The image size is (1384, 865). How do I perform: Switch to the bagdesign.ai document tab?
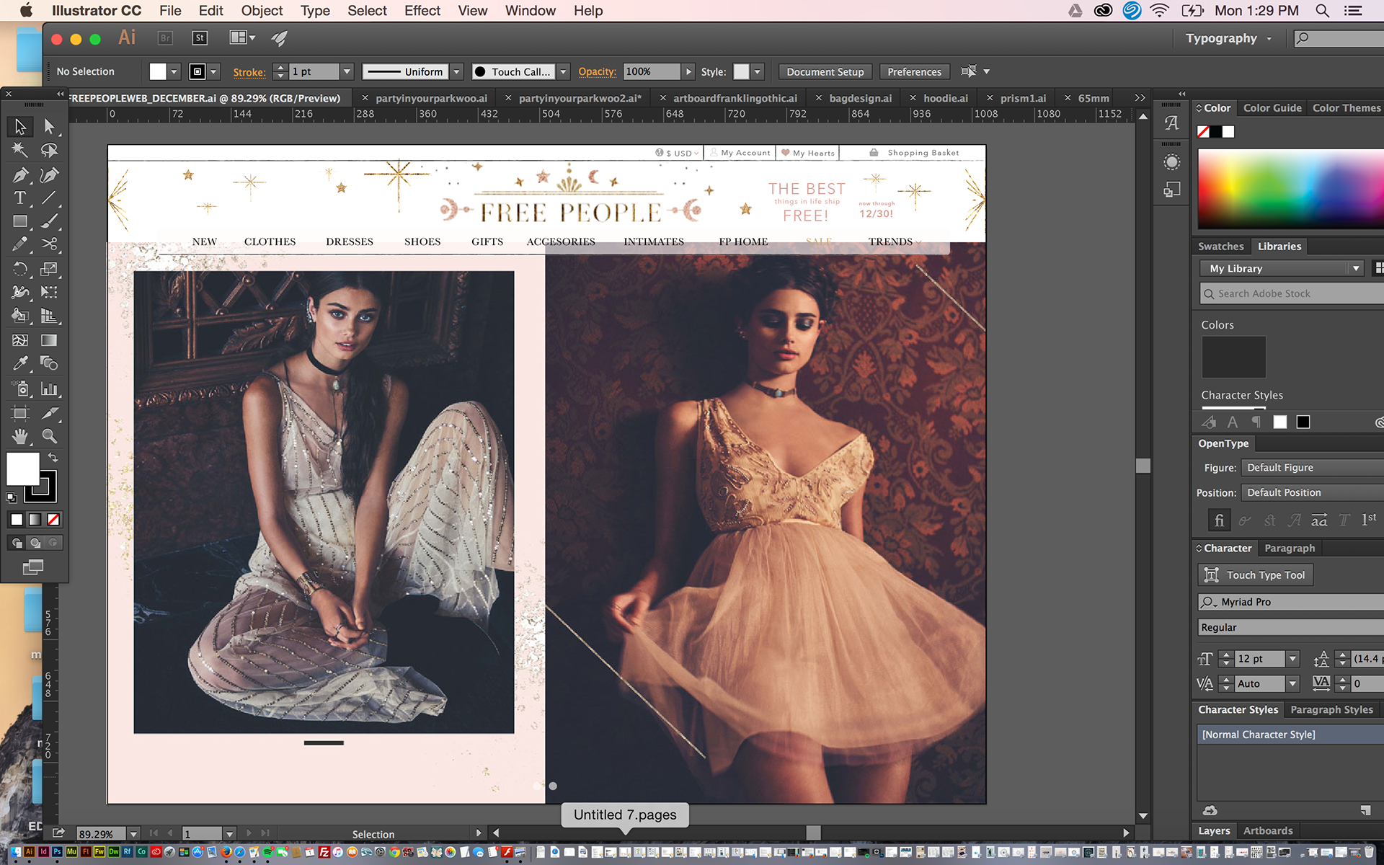[860, 98]
